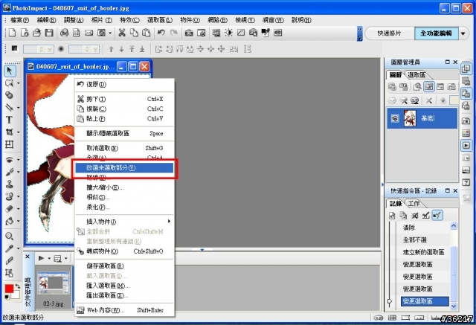The image size is (476, 325).
Task: Toggle eye visibility of base layer
Action: point(395,118)
